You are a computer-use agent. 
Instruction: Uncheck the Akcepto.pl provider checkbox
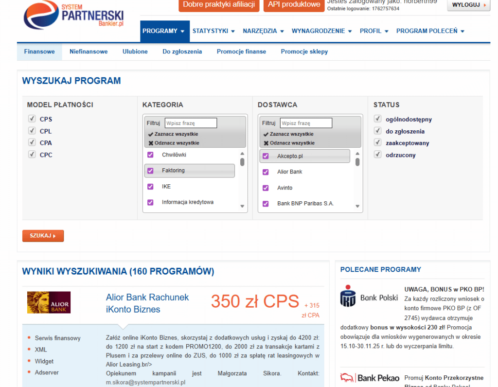coord(265,156)
